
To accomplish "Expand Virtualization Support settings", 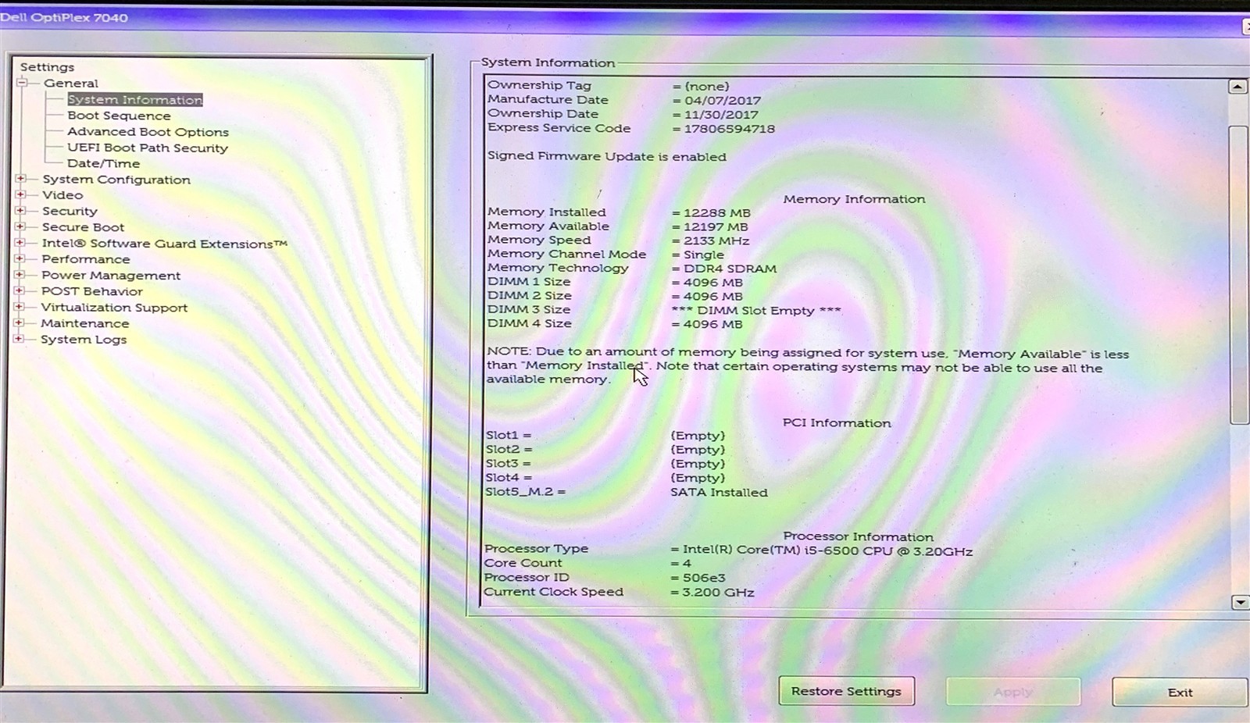I will 21,307.
